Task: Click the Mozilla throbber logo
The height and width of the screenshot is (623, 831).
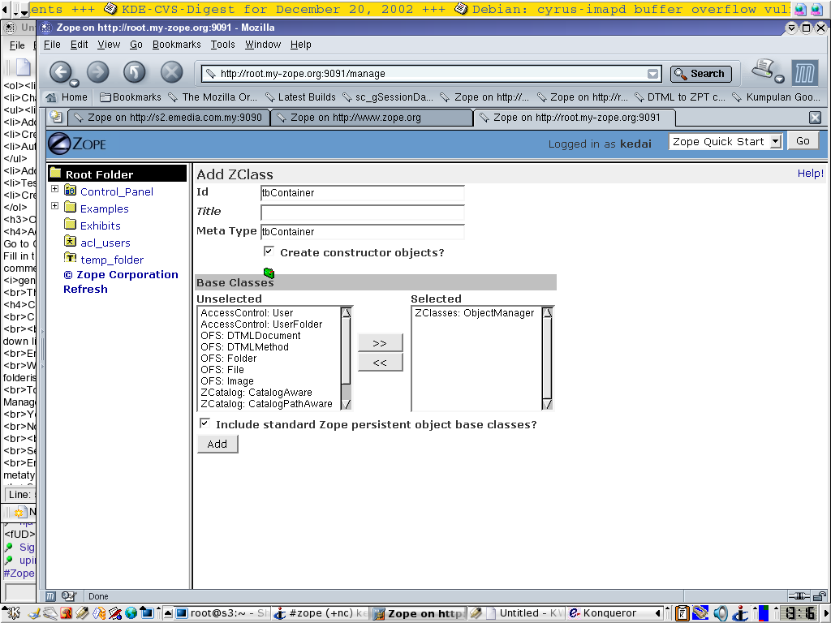Action: click(x=804, y=72)
